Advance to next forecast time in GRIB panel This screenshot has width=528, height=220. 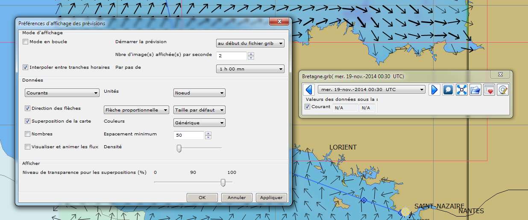pyautogui.click(x=434, y=90)
